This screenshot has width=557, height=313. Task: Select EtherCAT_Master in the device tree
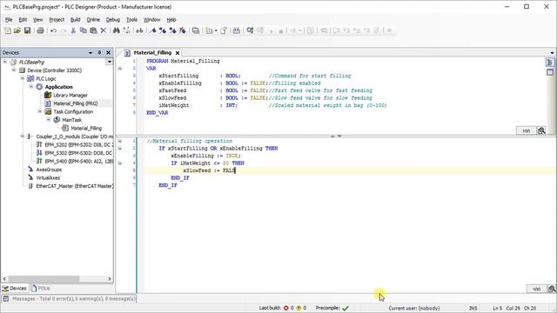coord(75,186)
